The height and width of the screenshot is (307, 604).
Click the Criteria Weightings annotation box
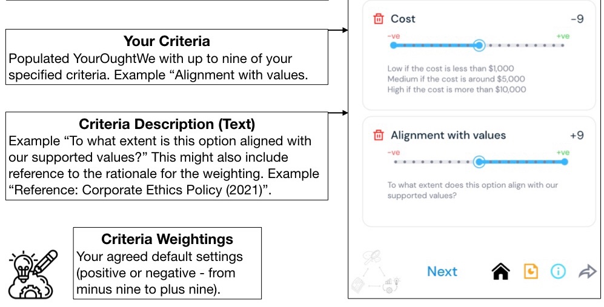pyautogui.click(x=167, y=263)
